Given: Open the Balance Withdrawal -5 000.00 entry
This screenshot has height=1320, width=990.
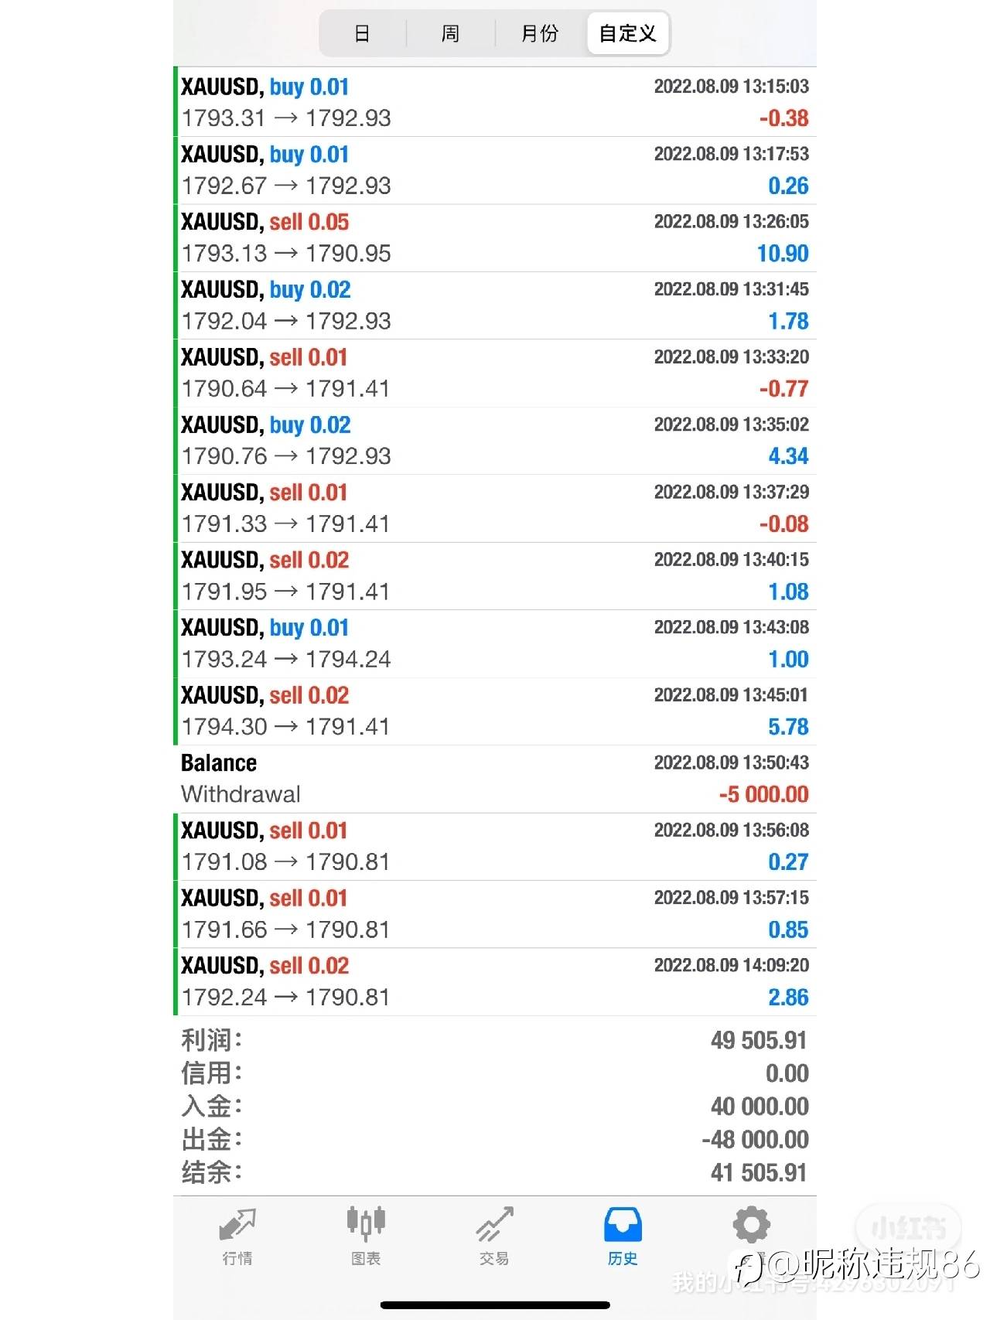Looking at the screenshot, I should click(x=495, y=779).
